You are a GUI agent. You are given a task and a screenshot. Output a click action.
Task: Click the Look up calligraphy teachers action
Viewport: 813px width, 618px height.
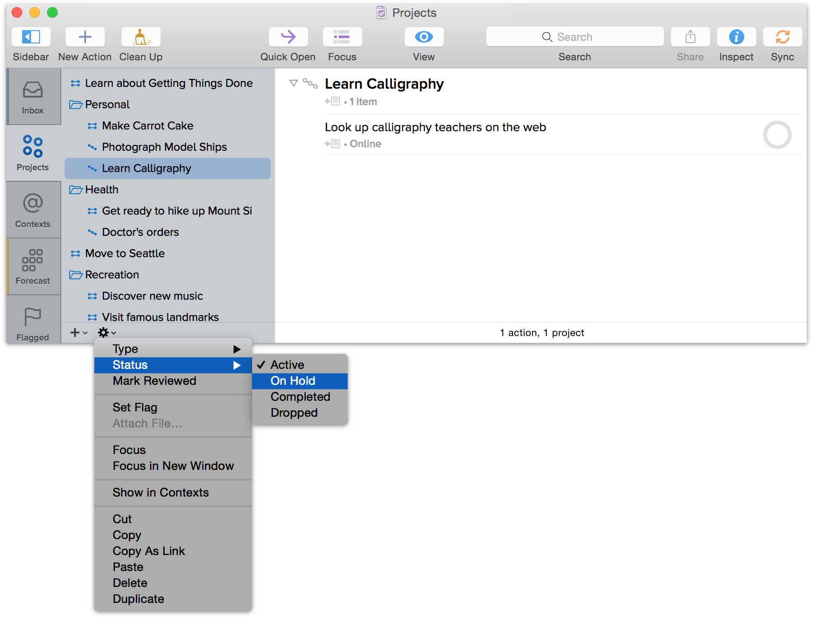435,127
